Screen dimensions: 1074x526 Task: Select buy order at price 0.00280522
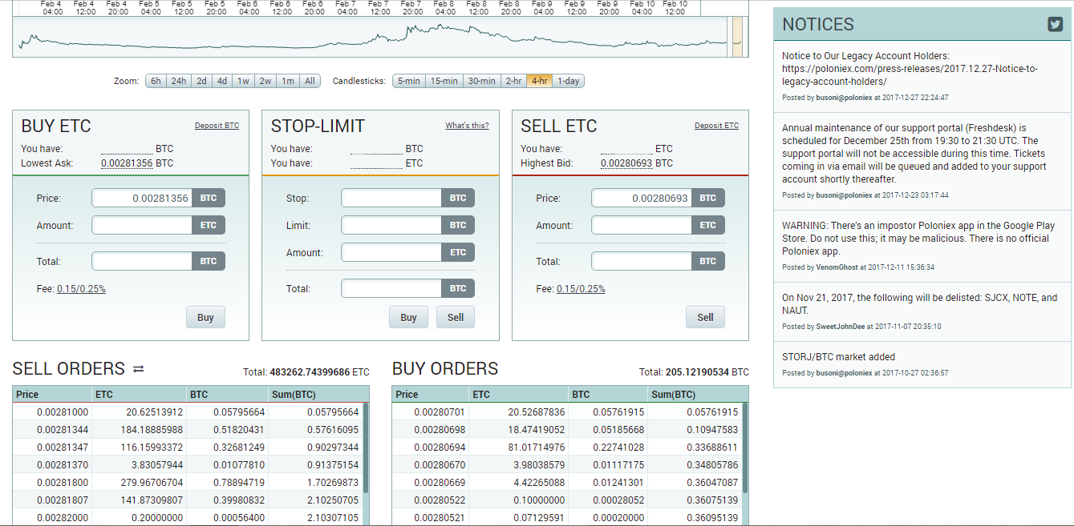(x=566, y=500)
